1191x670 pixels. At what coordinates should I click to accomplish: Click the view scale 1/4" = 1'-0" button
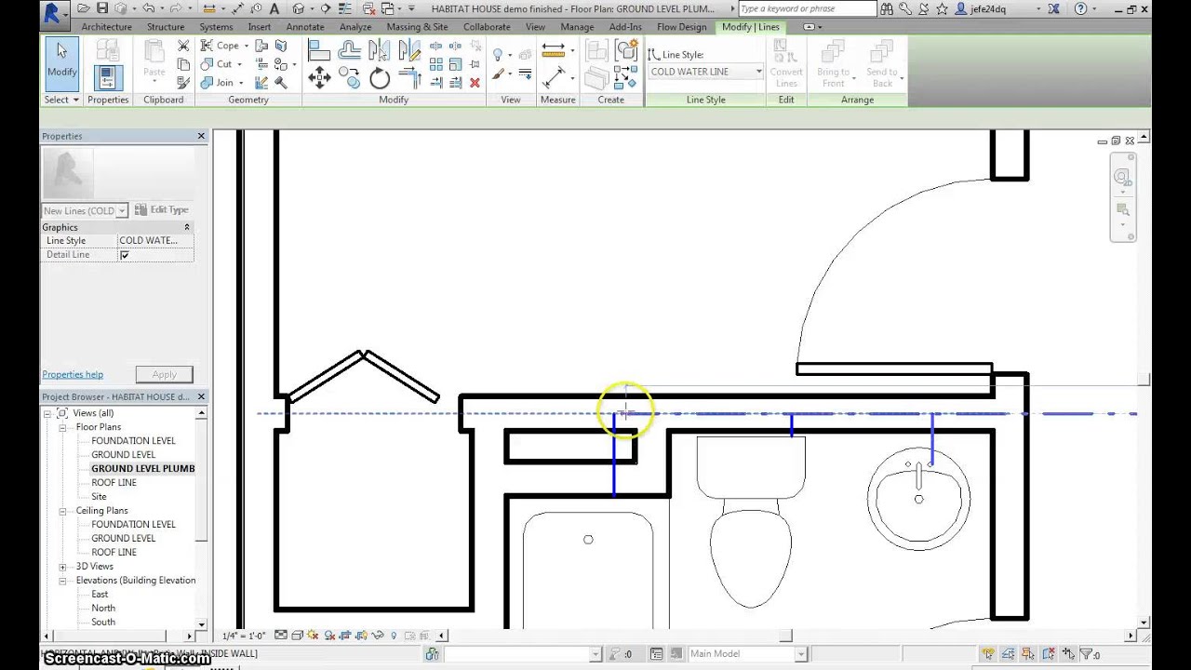(x=244, y=636)
